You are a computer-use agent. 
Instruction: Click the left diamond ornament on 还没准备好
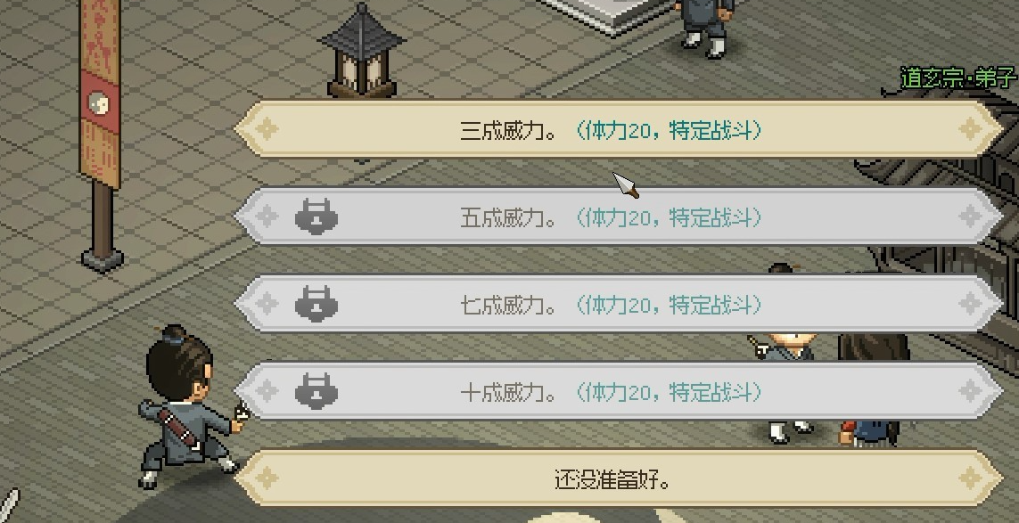click(x=267, y=478)
